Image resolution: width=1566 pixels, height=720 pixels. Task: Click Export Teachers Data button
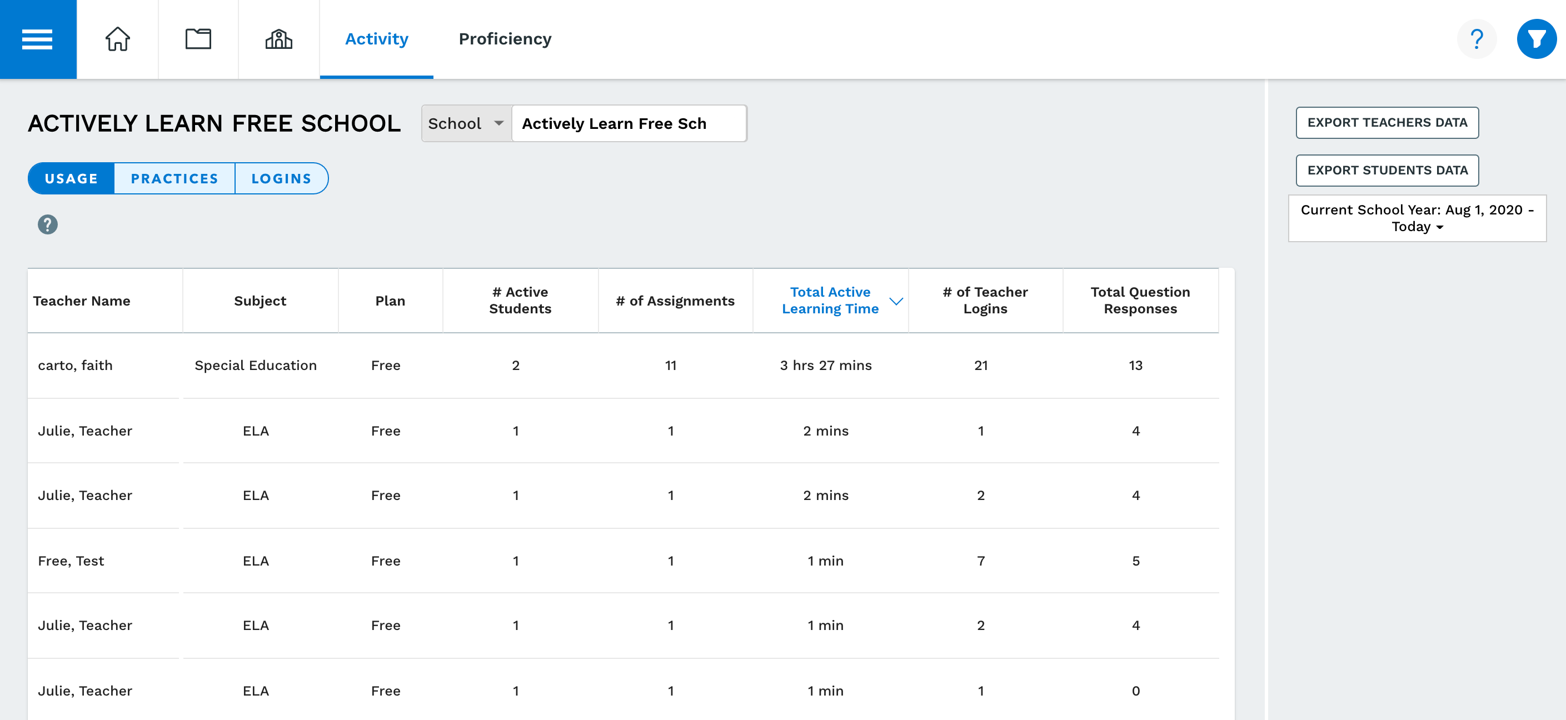click(1387, 123)
